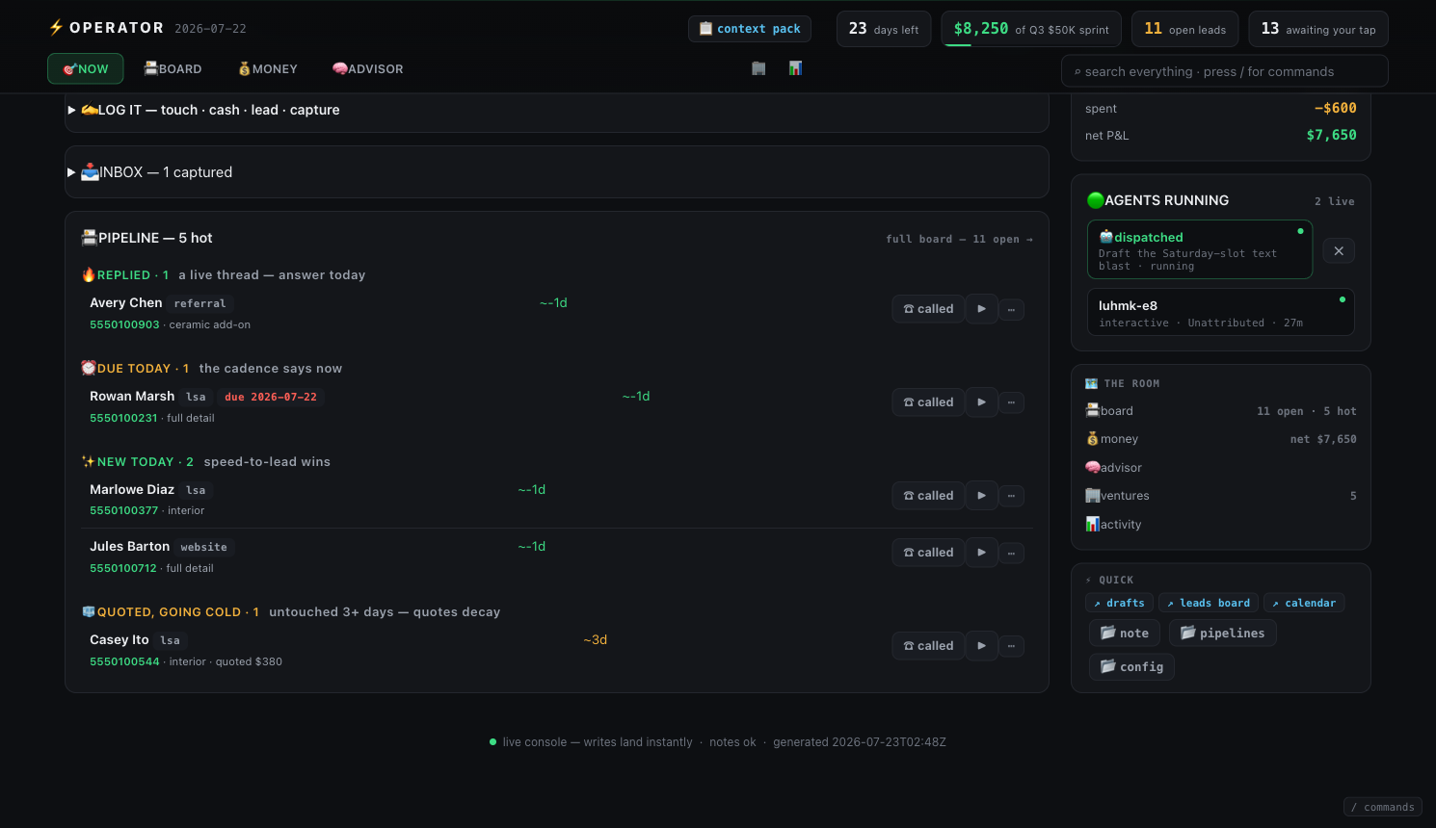Mark Rowan Marsh as called
Image resolution: width=1436 pixels, height=828 pixels.
tap(928, 402)
